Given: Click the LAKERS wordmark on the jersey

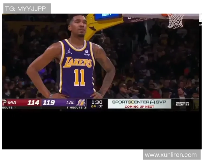Looking at the screenshot, I should click(x=78, y=62).
